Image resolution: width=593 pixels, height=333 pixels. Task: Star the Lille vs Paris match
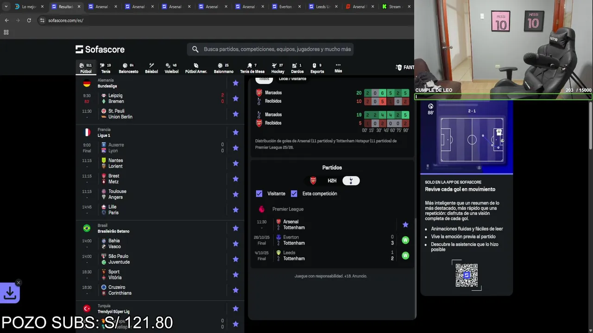[235, 210]
